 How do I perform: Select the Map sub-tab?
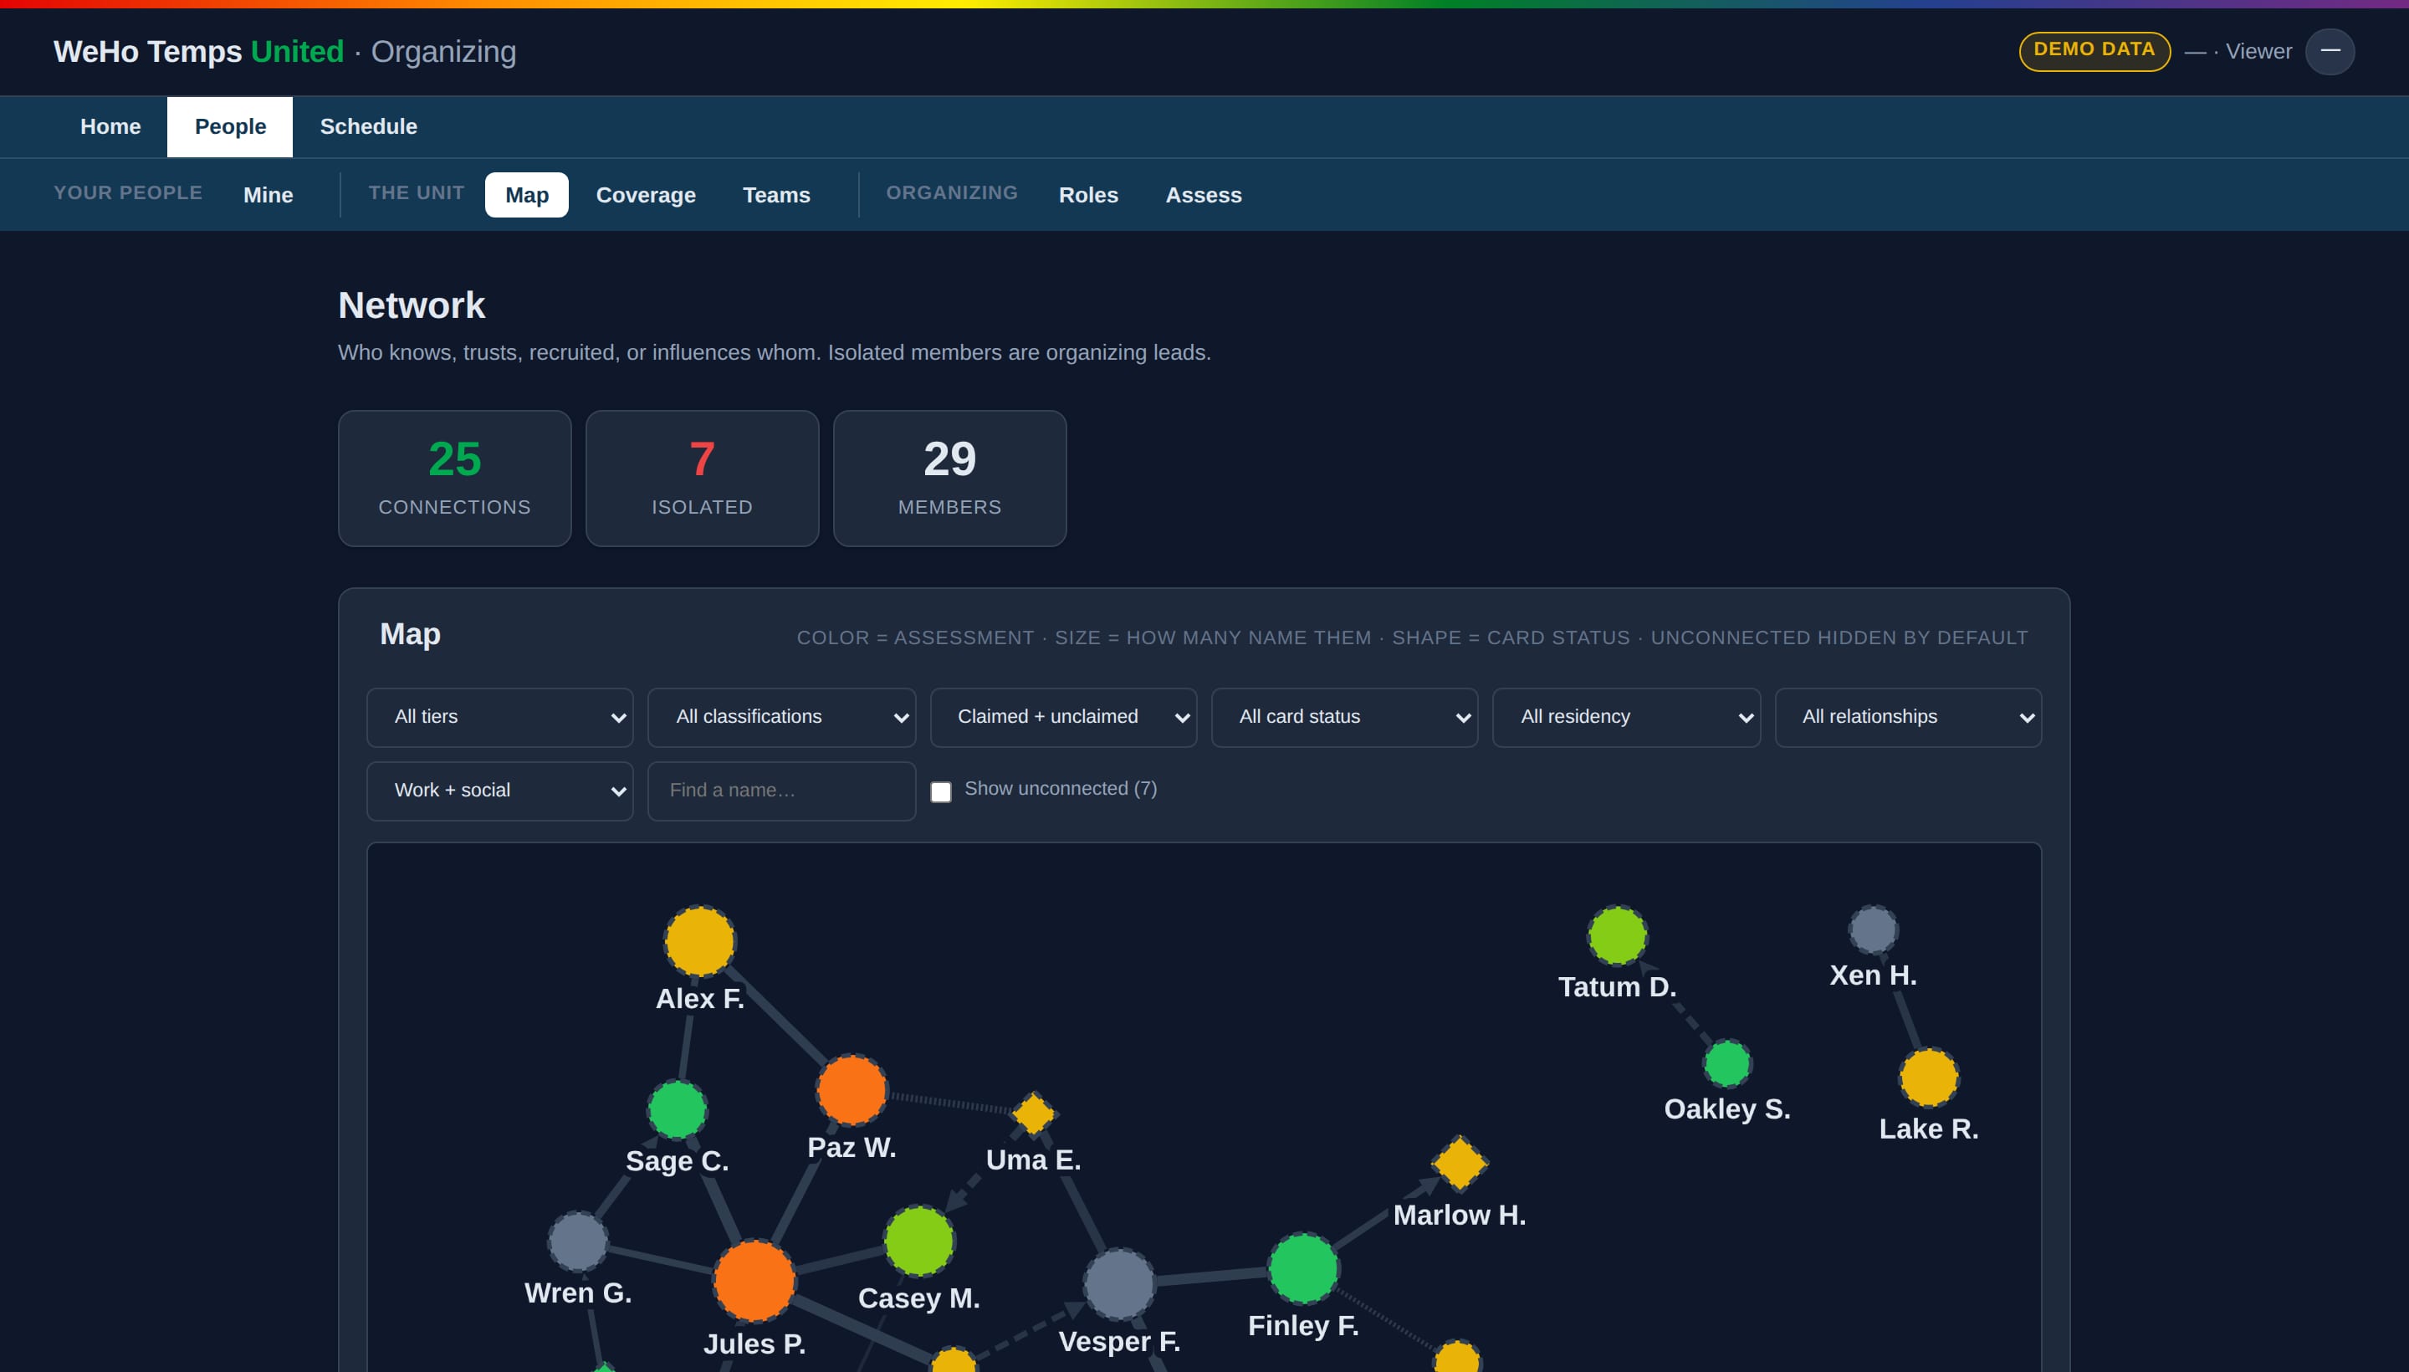tap(527, 195)
